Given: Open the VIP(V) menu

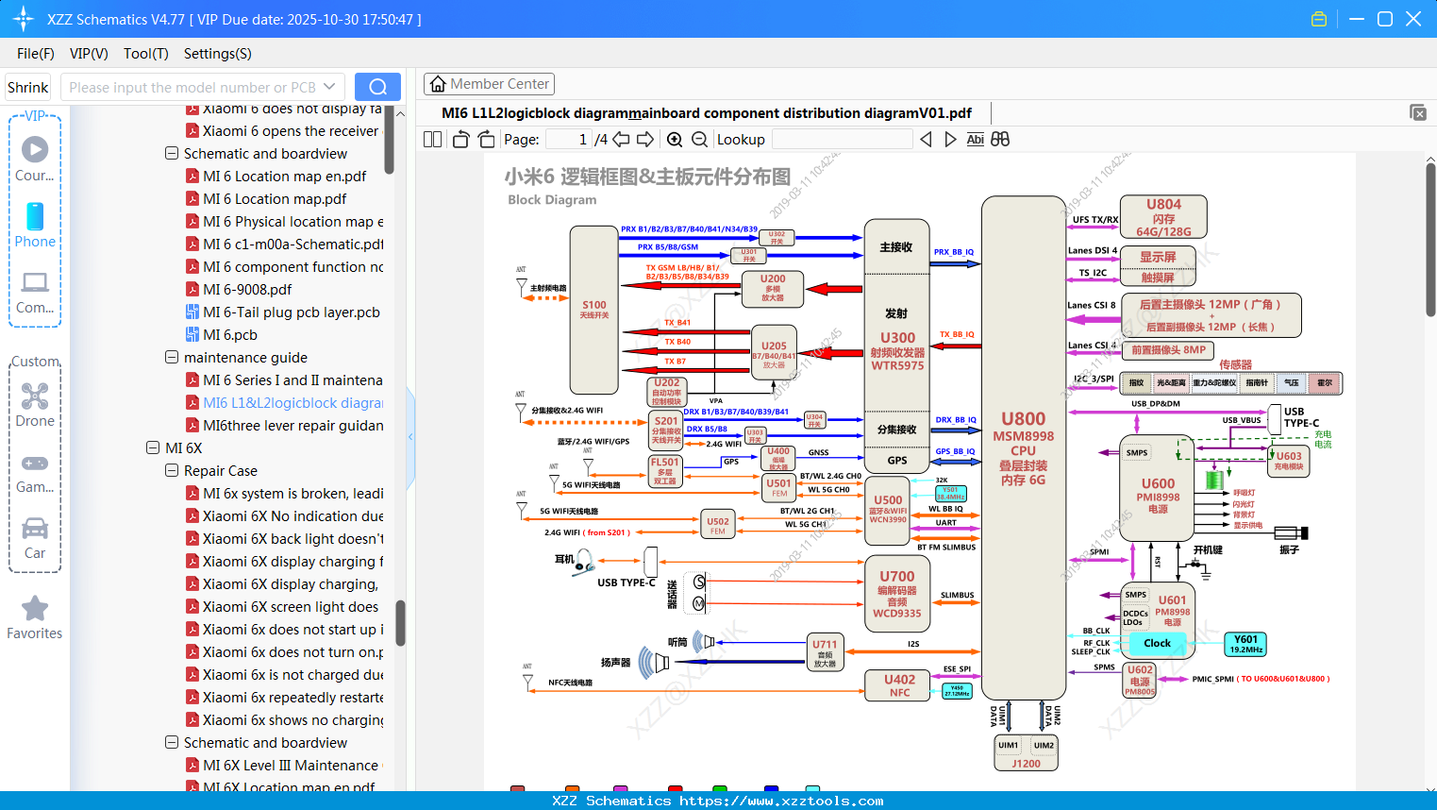Looking at the screenshot, I should click(88, 54).
